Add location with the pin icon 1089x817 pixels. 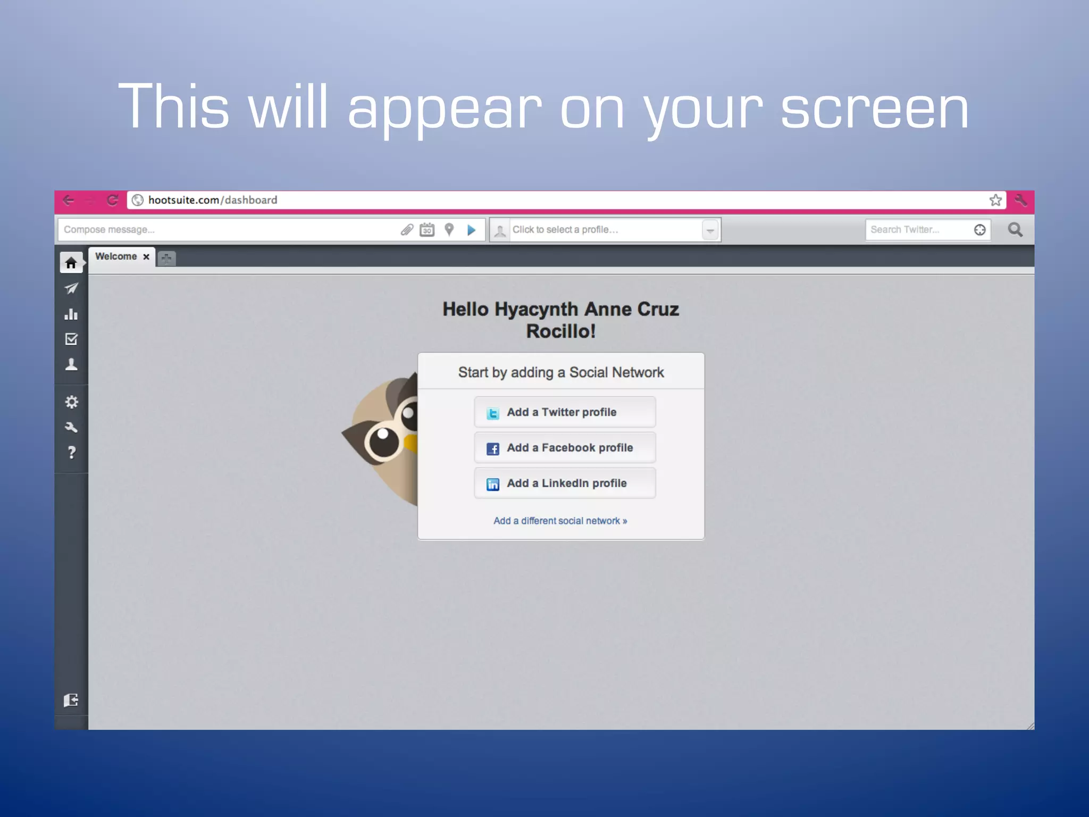coord(449,230)
